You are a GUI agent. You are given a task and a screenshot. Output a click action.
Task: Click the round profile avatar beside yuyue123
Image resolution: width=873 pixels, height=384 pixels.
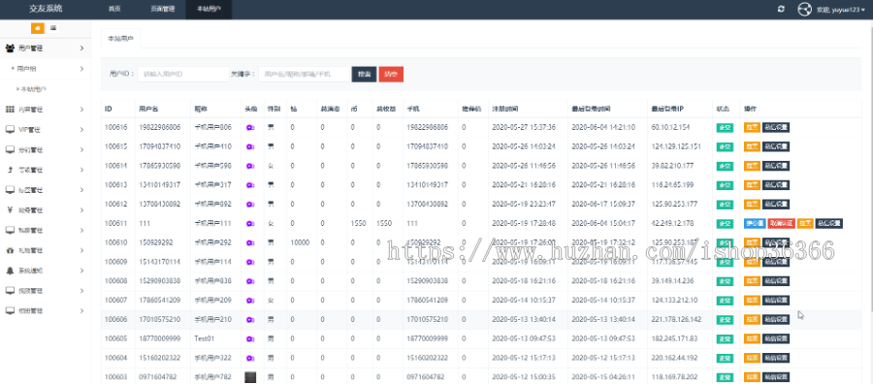coord(804,9)
